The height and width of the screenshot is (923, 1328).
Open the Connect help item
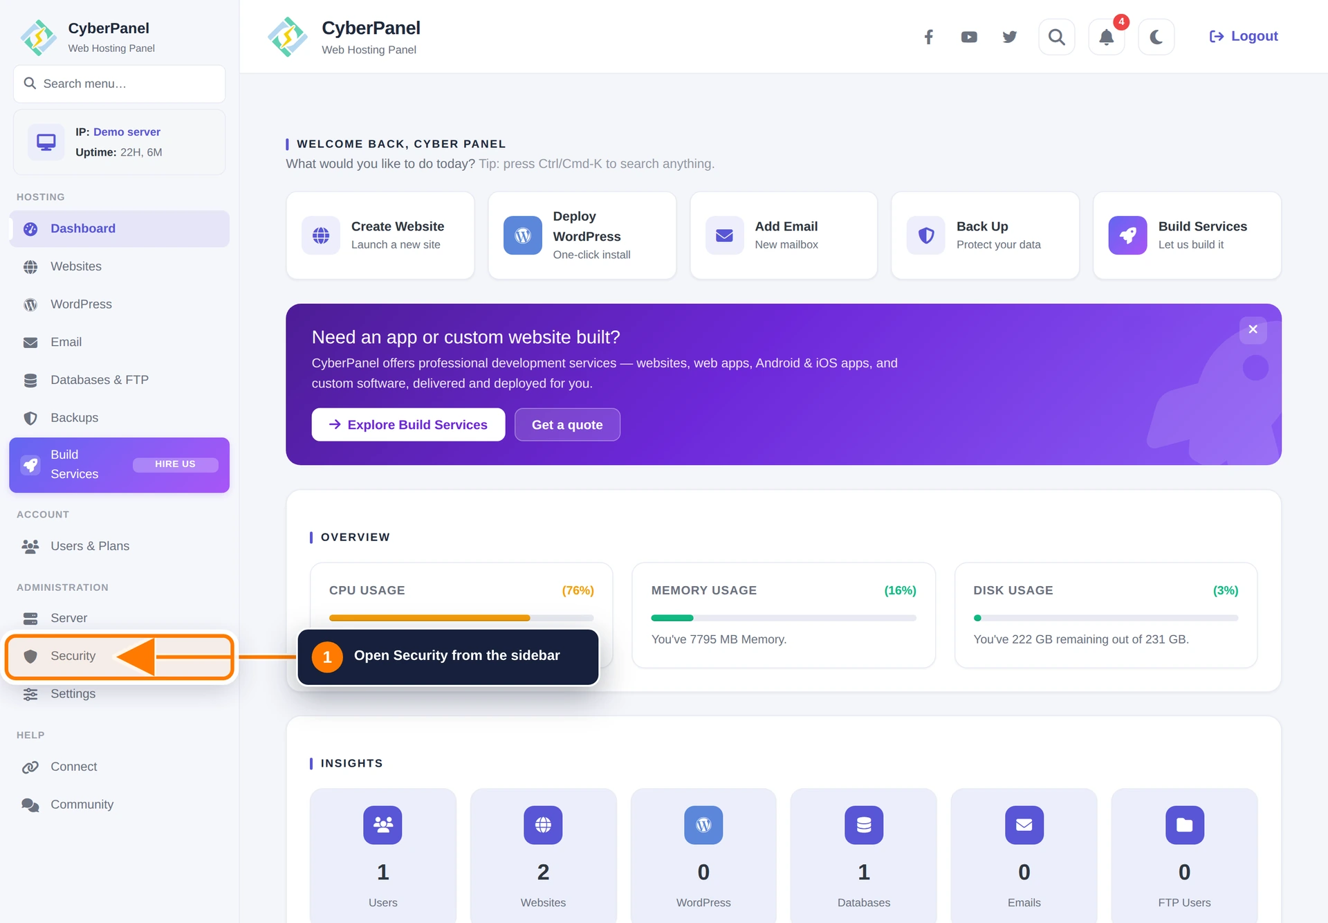click(119, 767)
